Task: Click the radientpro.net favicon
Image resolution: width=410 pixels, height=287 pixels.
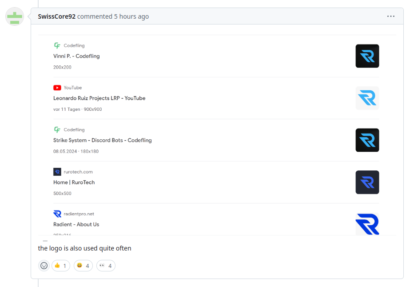Action: (57, 214)
